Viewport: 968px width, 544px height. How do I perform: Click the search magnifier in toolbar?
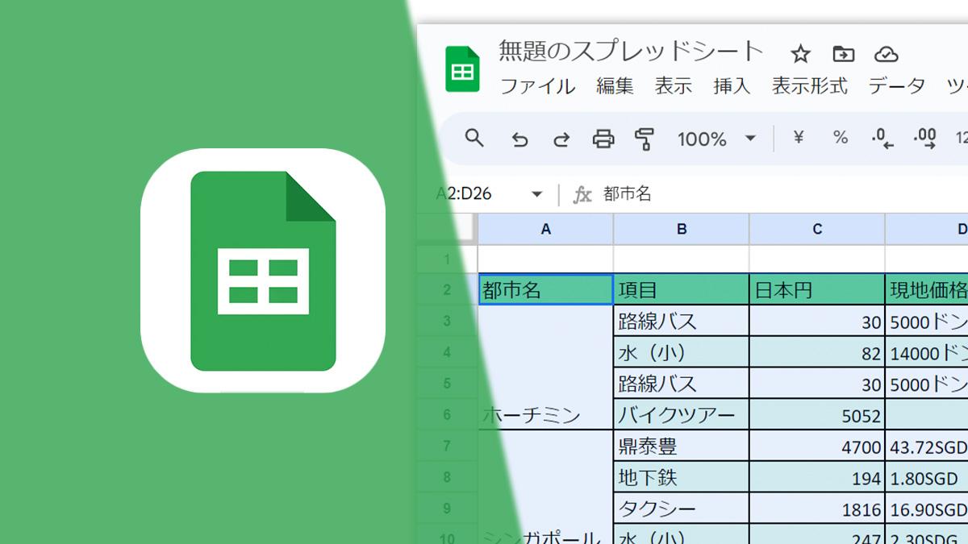(474, 138)
